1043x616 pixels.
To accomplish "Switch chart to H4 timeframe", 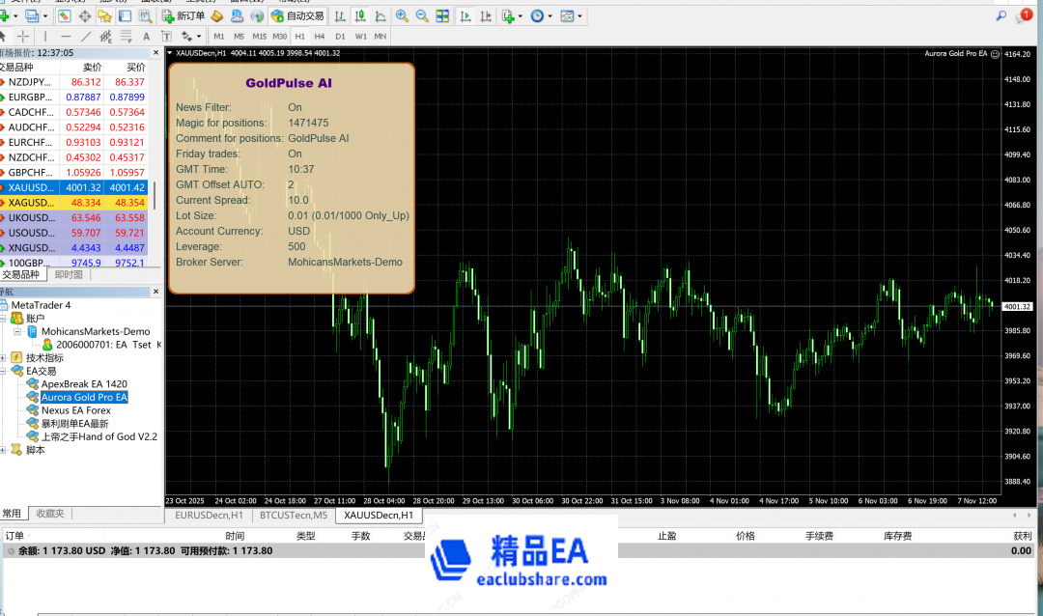I will [x=320, y=37].
